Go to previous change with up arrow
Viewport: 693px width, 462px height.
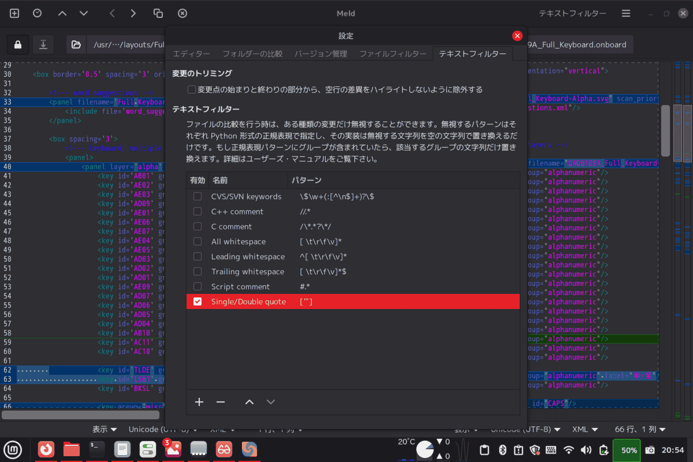(x=62, y=13)
